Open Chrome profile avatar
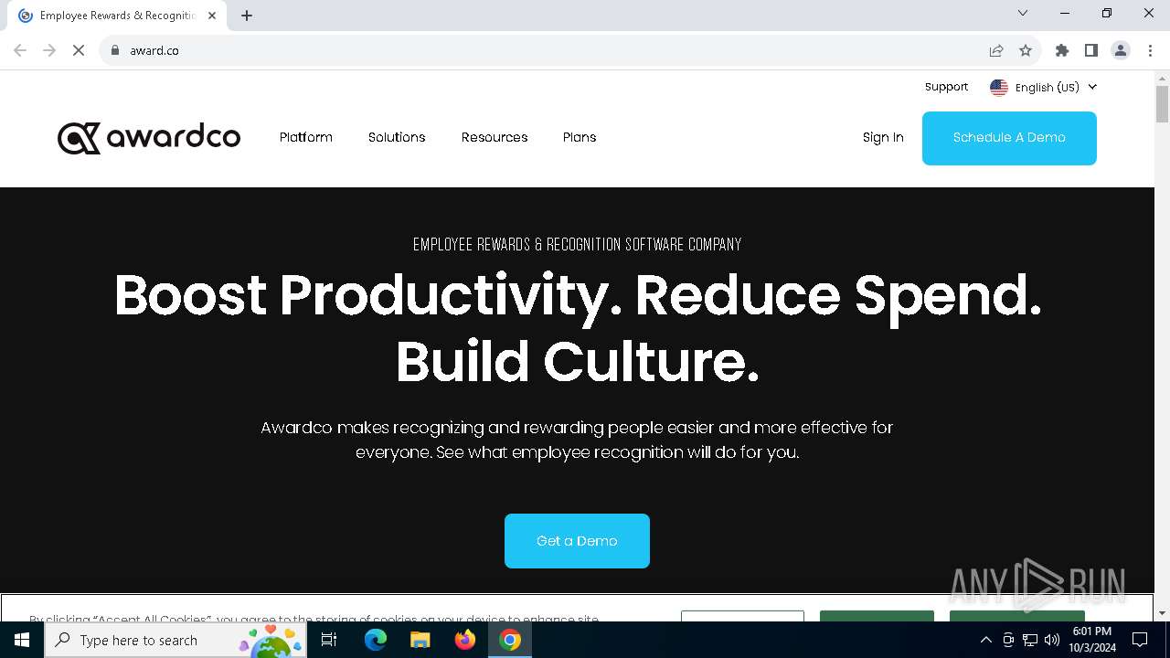 point(1121,50)
